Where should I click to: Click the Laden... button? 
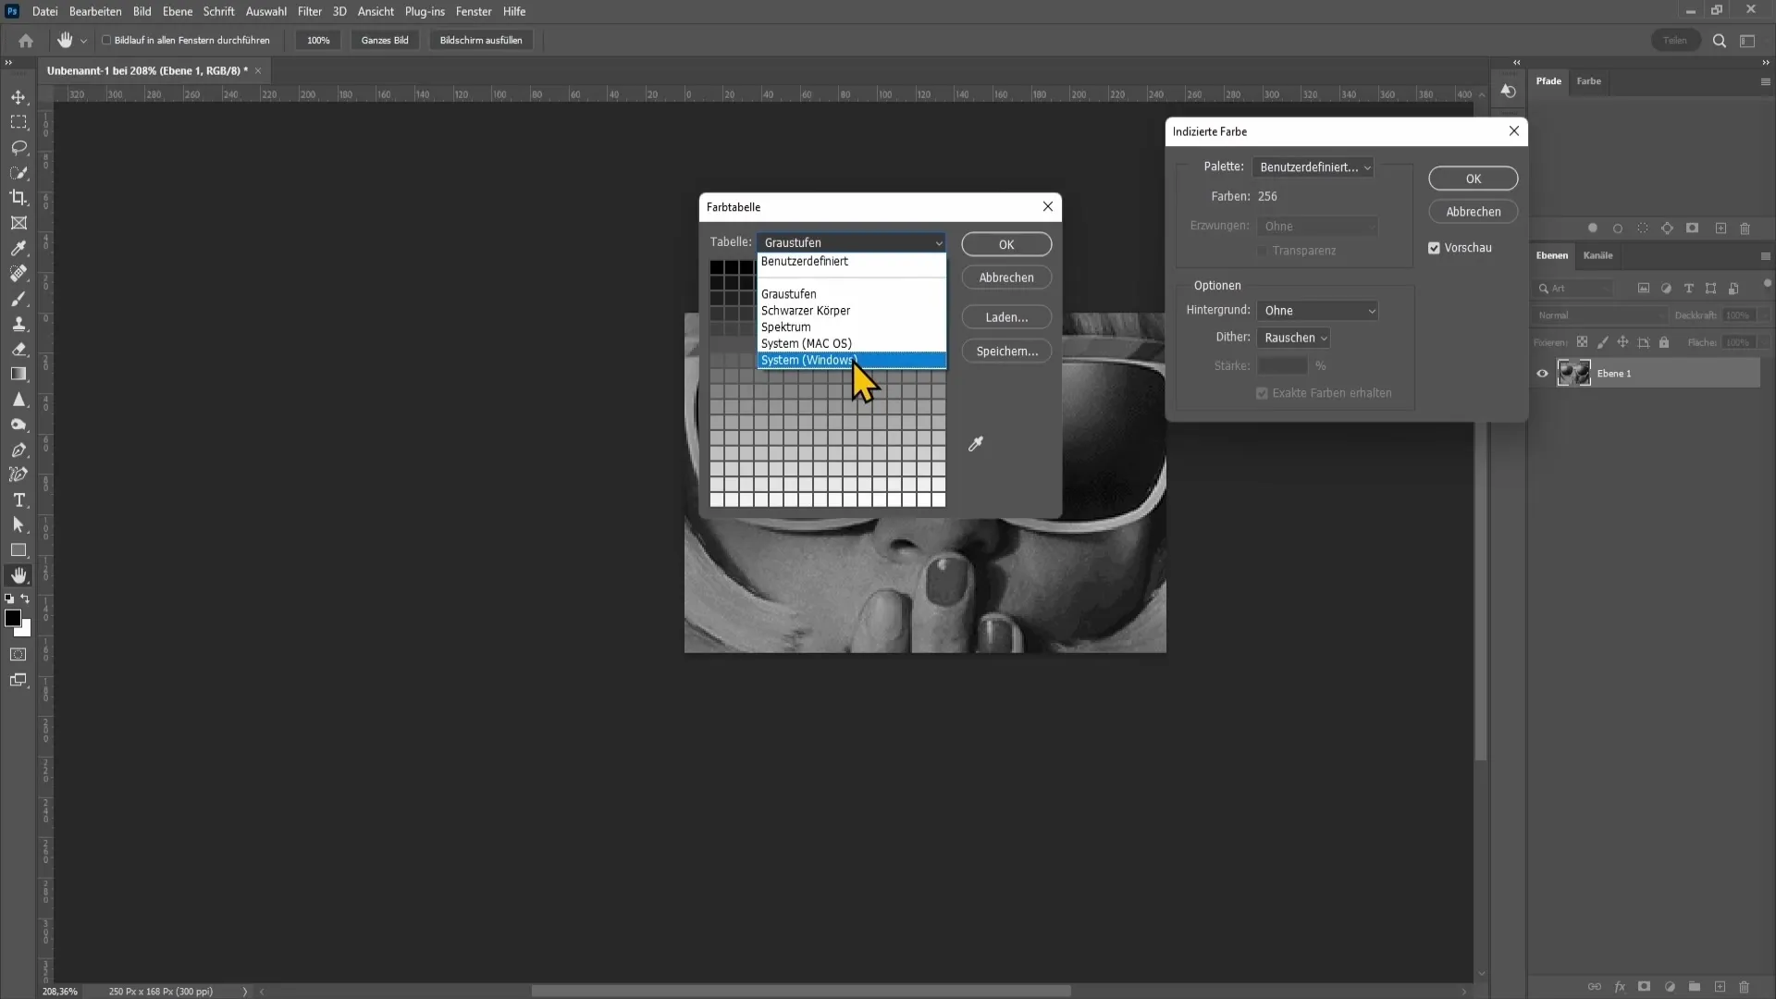point(1006,317)
